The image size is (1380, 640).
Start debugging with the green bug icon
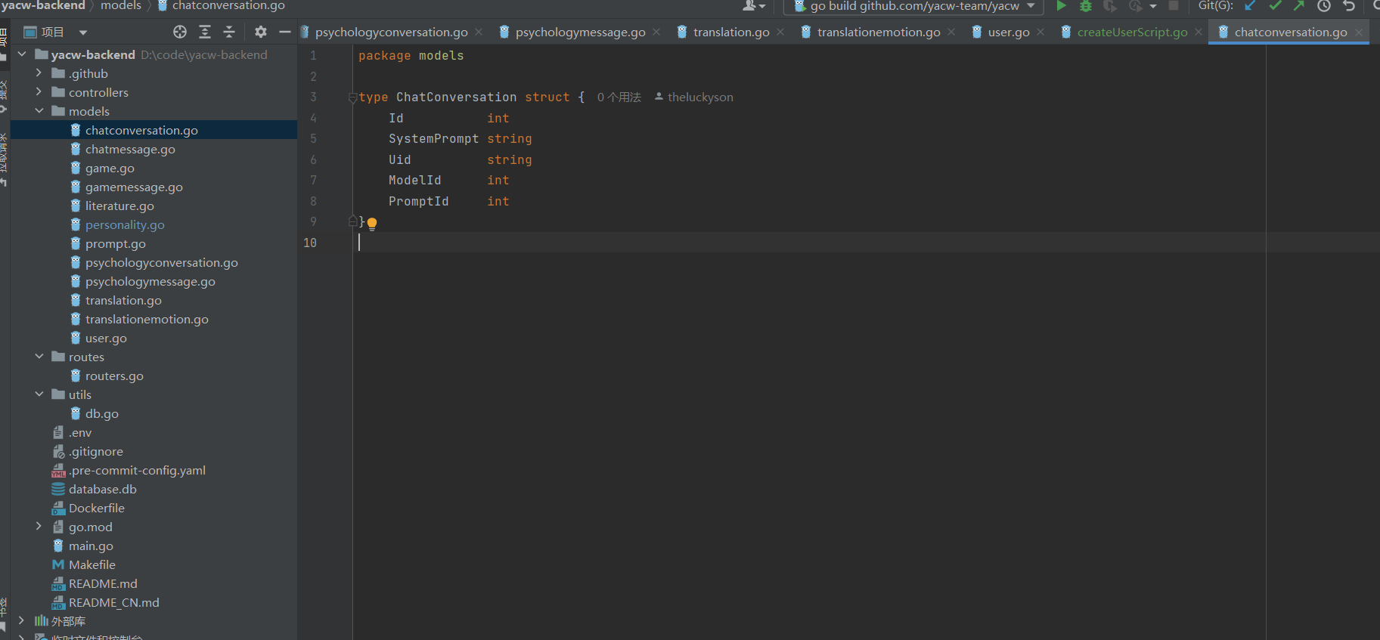coord(1086,6)
